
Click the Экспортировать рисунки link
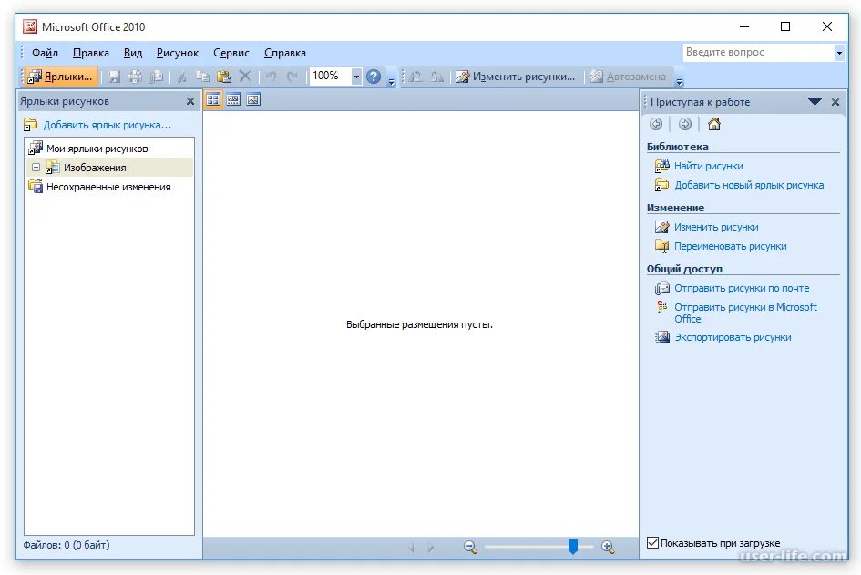pos(733,337)
